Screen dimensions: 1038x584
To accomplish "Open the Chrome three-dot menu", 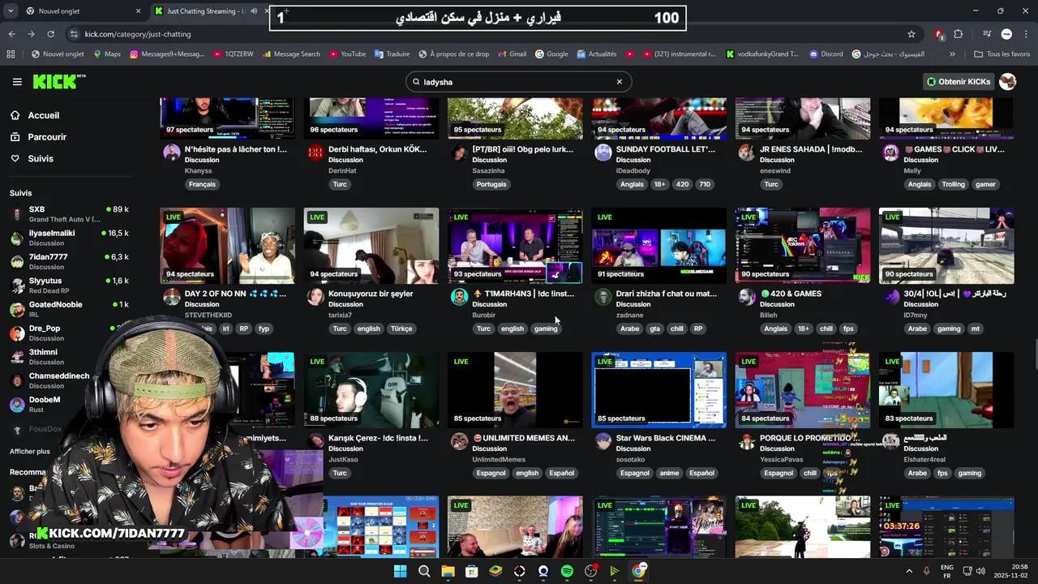I will coord(1026,34).
